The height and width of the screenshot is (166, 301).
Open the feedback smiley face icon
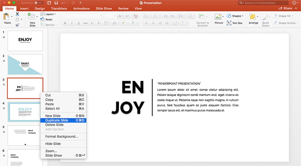coord(294,3)
